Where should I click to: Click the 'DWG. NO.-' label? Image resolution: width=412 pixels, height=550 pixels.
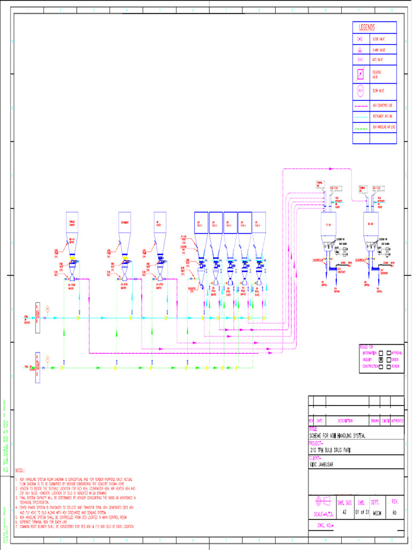tap(326, 526)
